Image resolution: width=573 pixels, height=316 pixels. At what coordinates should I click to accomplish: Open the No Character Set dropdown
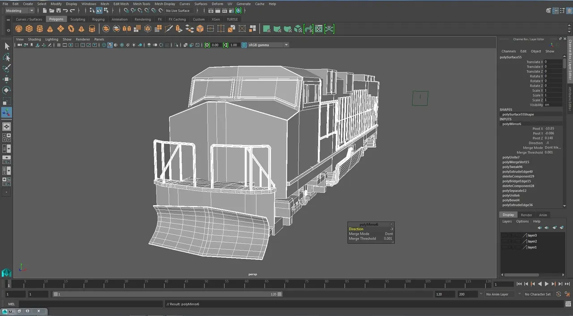coord(538,294)
